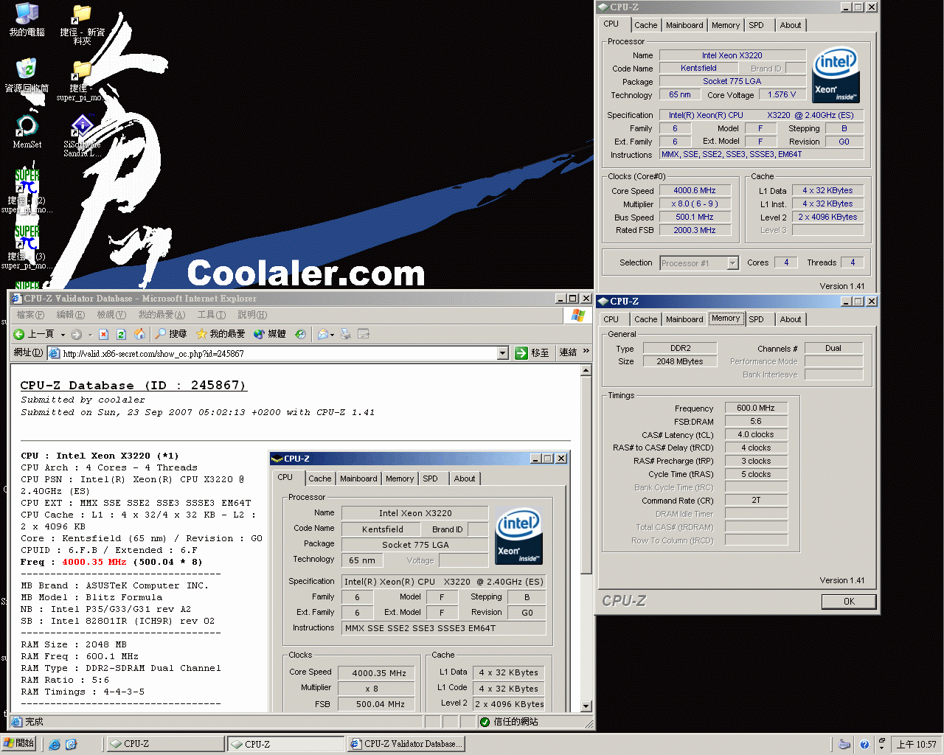
Task: Open the Edit (編輯) menu in IE
Action: coord(70,315)
